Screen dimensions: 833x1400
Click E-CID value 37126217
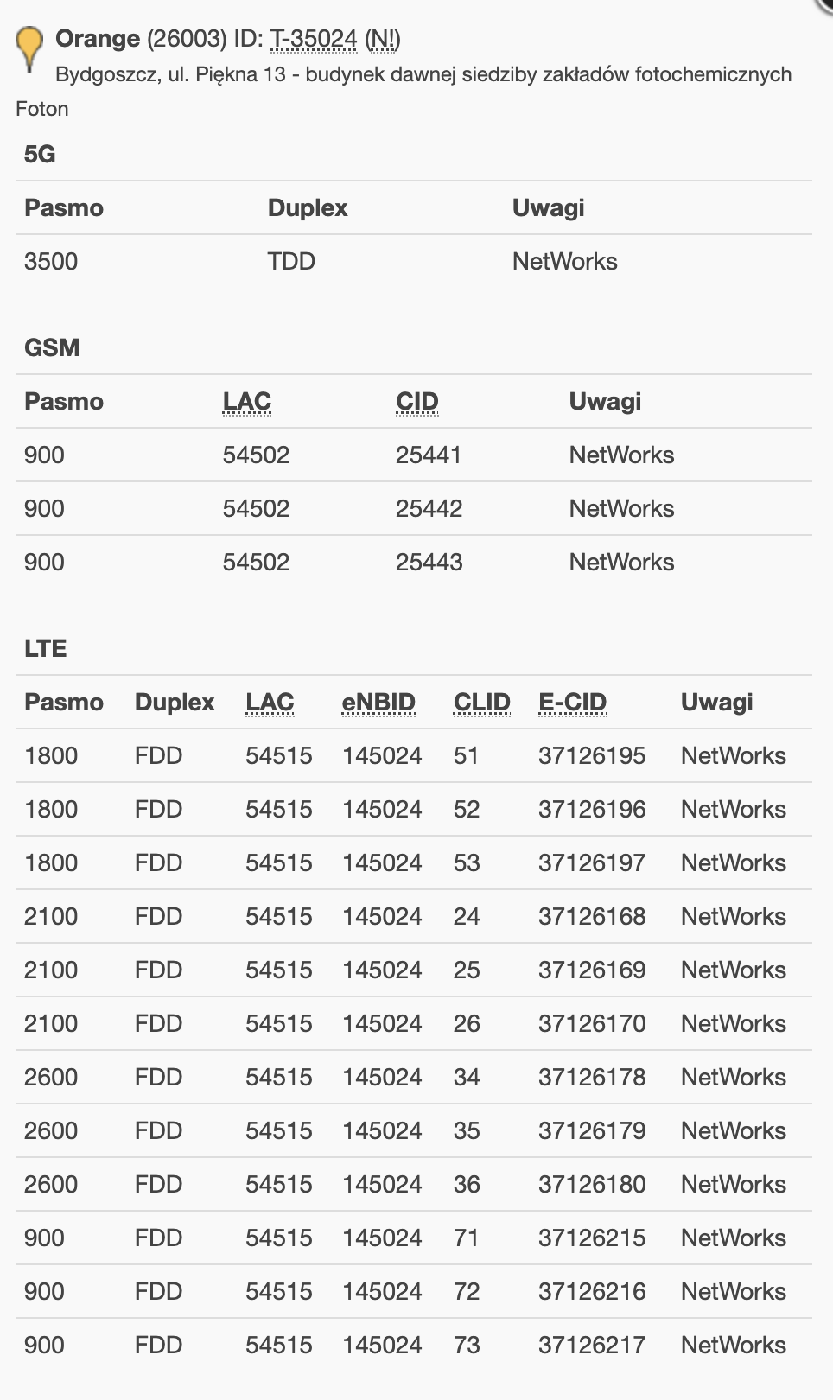(x=592, y=1345)
